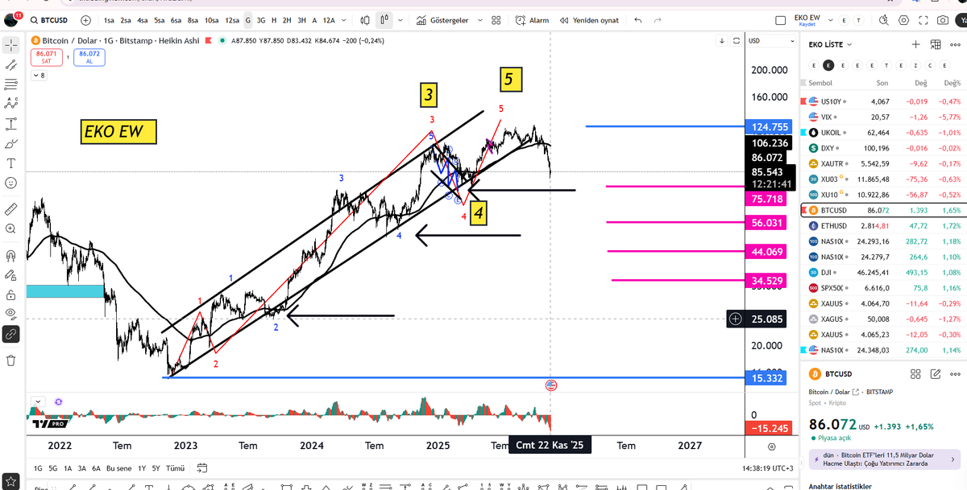Open chart settings hexagon icon
This screenshot has width=967, height=490.
click(x=903, y=20)
